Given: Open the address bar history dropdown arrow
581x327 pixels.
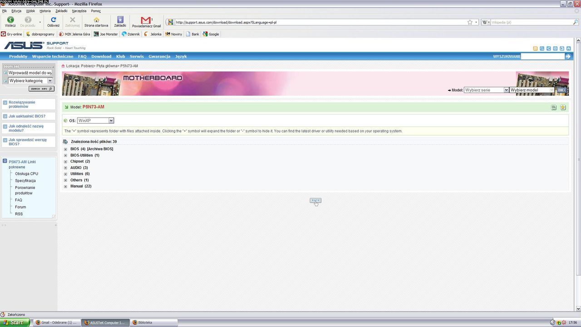Looking at the screenshot, I should pos(476,22).
